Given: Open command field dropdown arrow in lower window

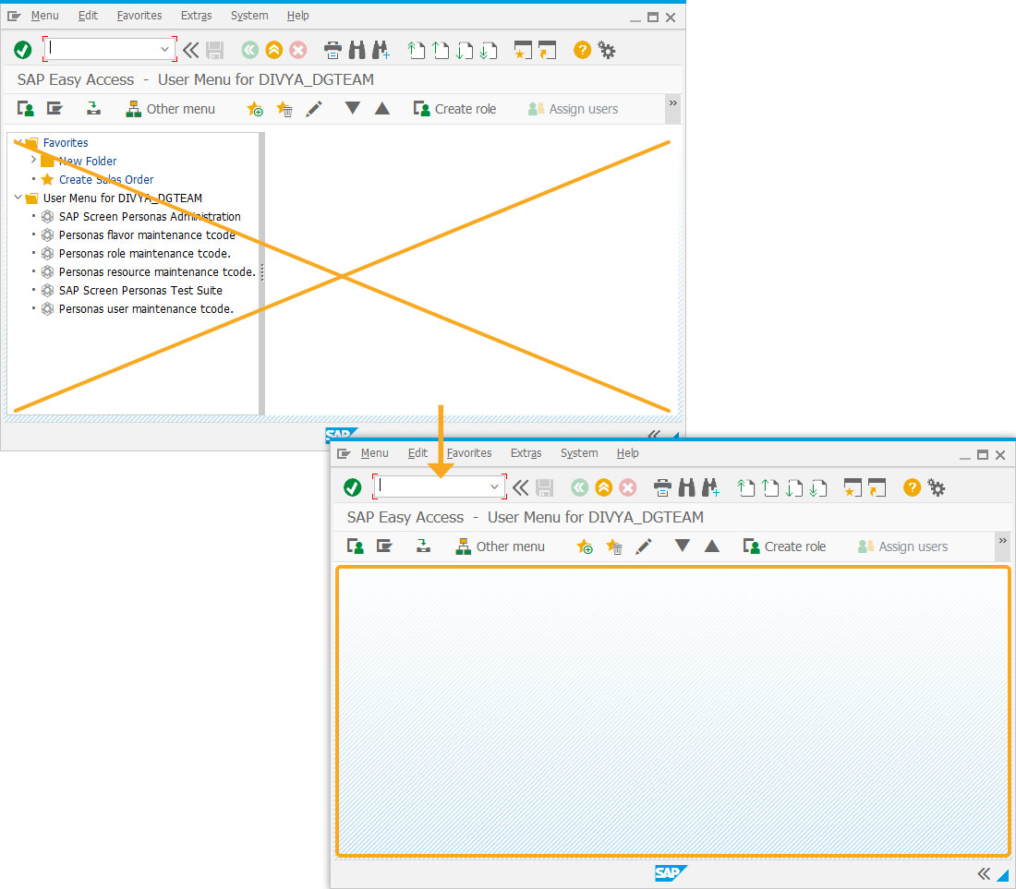Looking at the screenshot, I should [x=494, y=487].
